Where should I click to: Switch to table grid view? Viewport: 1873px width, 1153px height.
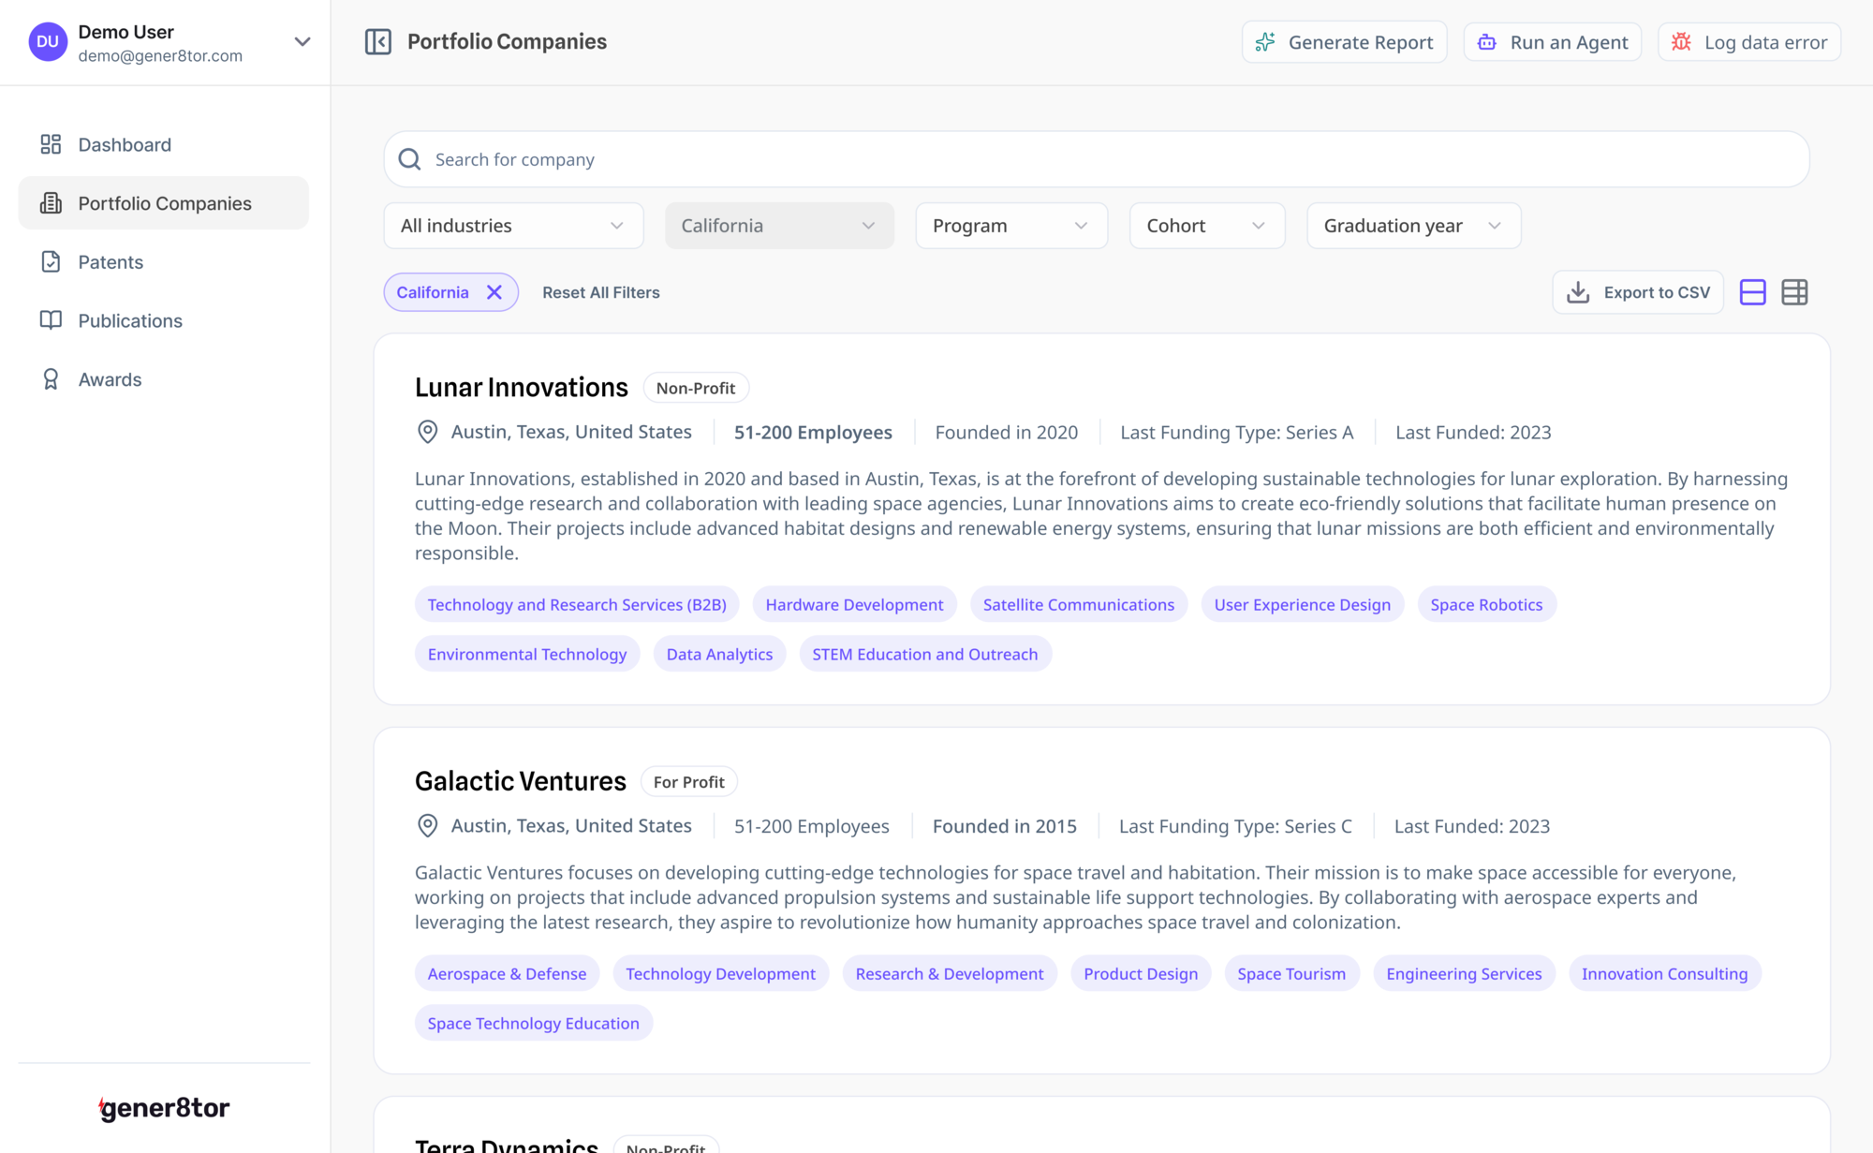pos(1794,292)
